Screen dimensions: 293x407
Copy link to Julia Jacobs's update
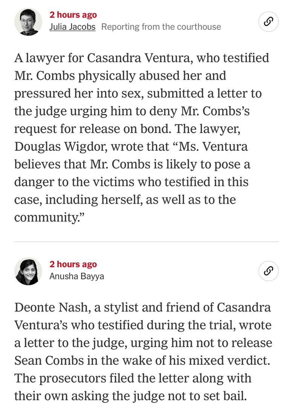tap(269, 21)
